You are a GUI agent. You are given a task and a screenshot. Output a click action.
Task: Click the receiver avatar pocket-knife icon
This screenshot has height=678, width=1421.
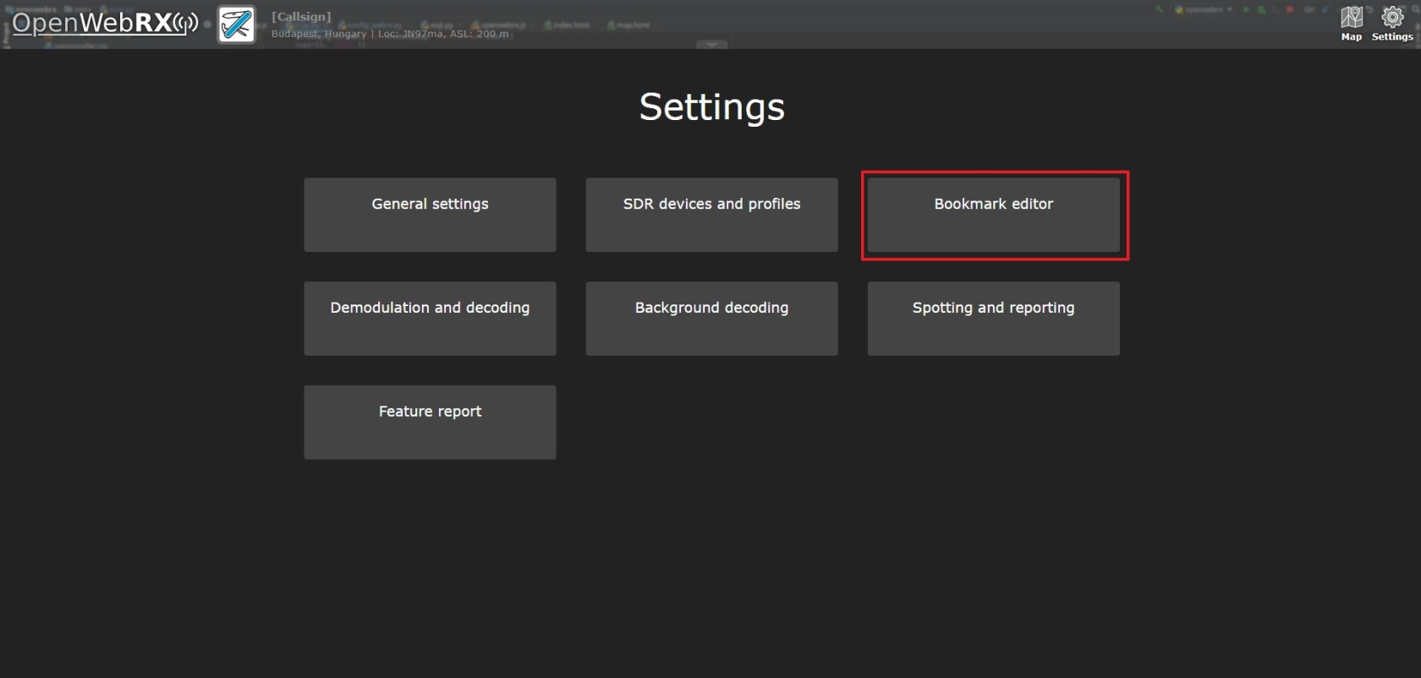tap(236, 24)
